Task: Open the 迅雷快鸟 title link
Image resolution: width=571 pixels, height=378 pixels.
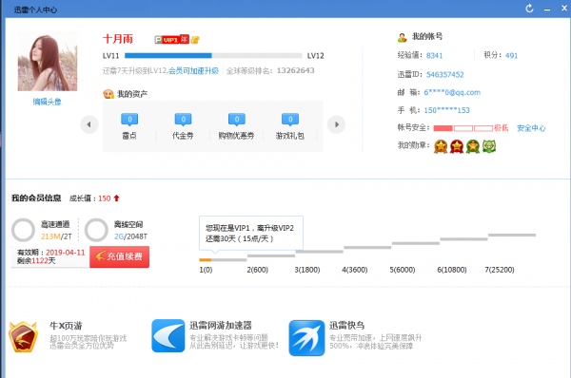Action: [x=347, y=326]
